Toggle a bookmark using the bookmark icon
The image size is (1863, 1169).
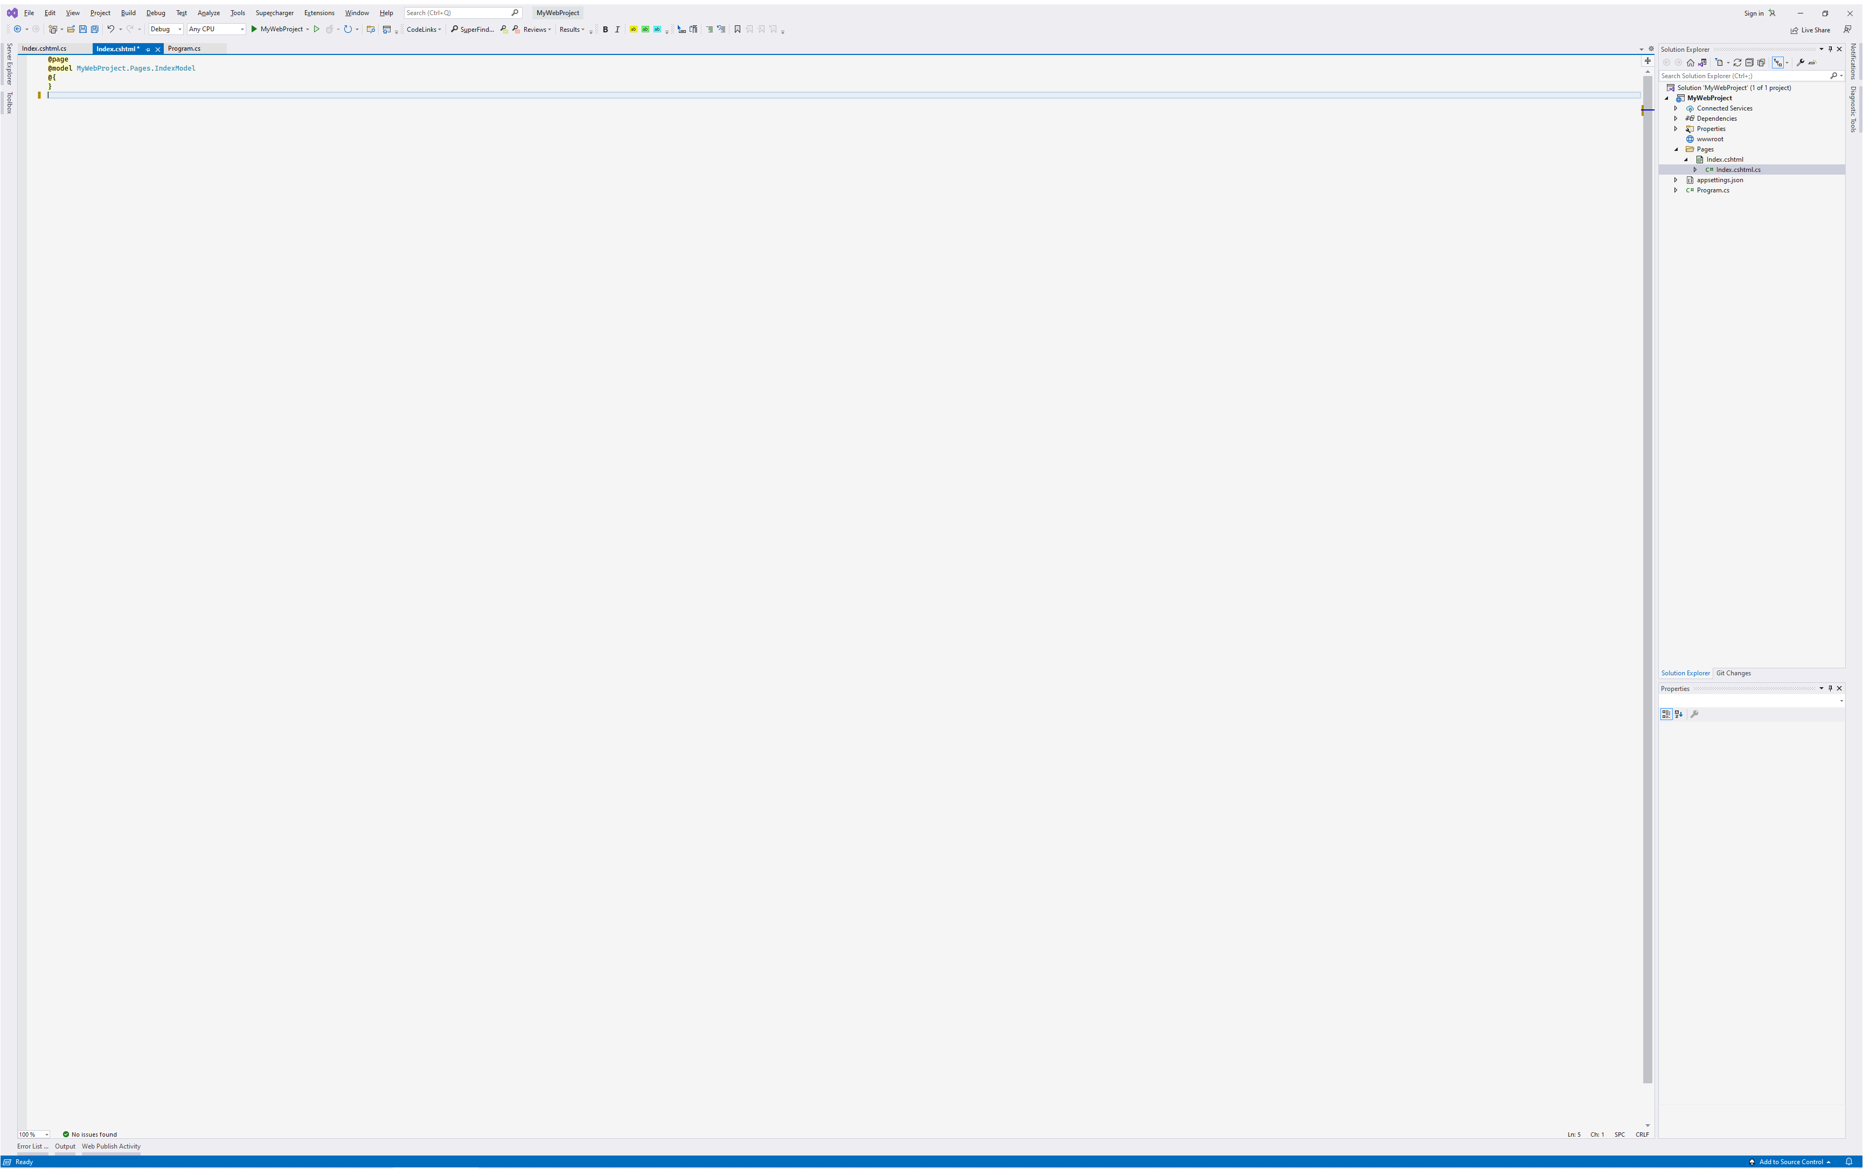[737, 30]
